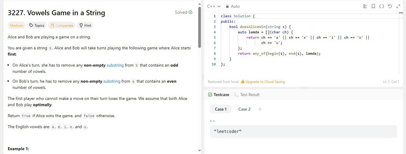Open the Companies chip
Viewport: 406px width, 154px height.
[62, 25]
